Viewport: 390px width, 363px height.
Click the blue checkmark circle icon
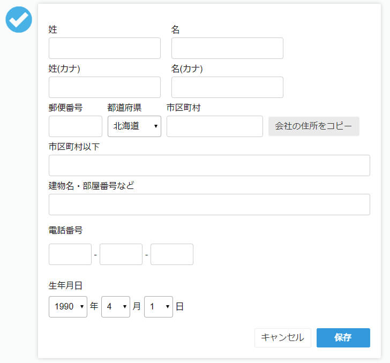click(19, 19)
